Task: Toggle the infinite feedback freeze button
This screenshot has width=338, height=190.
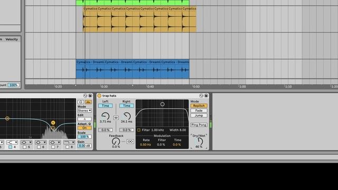Action: [130, 141]
